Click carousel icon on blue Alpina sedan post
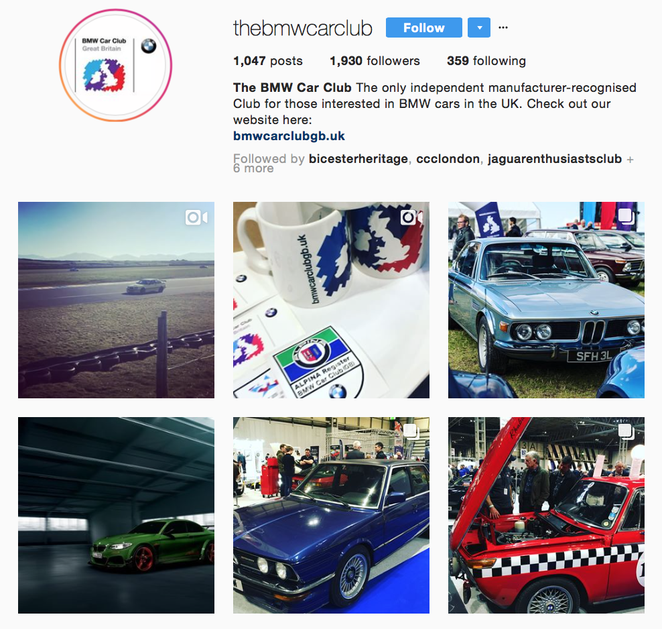This screenshot has width=662, height=629. pos(411,431)
